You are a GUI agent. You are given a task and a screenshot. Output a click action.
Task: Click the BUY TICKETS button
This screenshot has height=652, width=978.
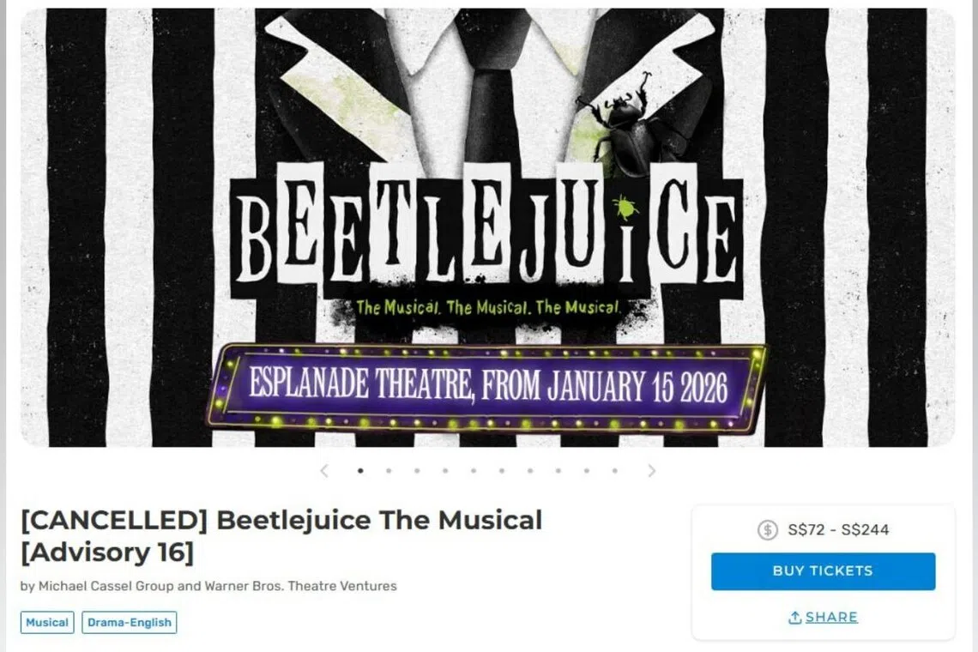pyautogui.click(x=822, y=570)
